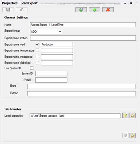Pin the Properties panel with pushpin icon

131,3
